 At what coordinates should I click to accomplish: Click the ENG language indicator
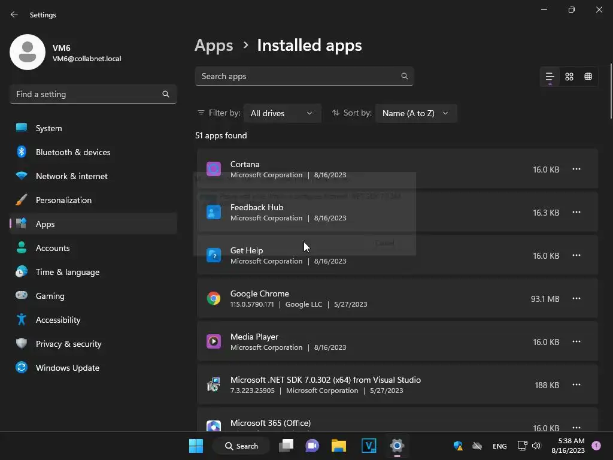[x=500, y=446]
